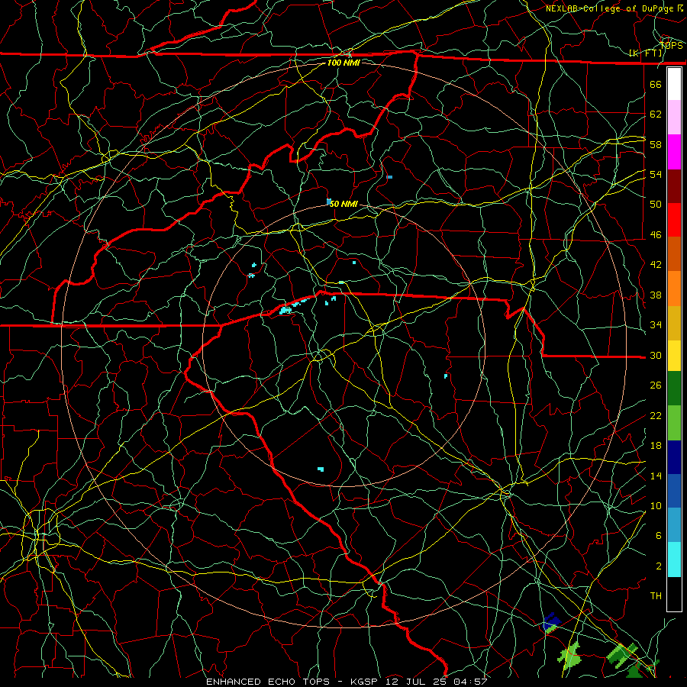Select the light green legend swatch
The image size is (687, 687).
(x=674, y=423)
